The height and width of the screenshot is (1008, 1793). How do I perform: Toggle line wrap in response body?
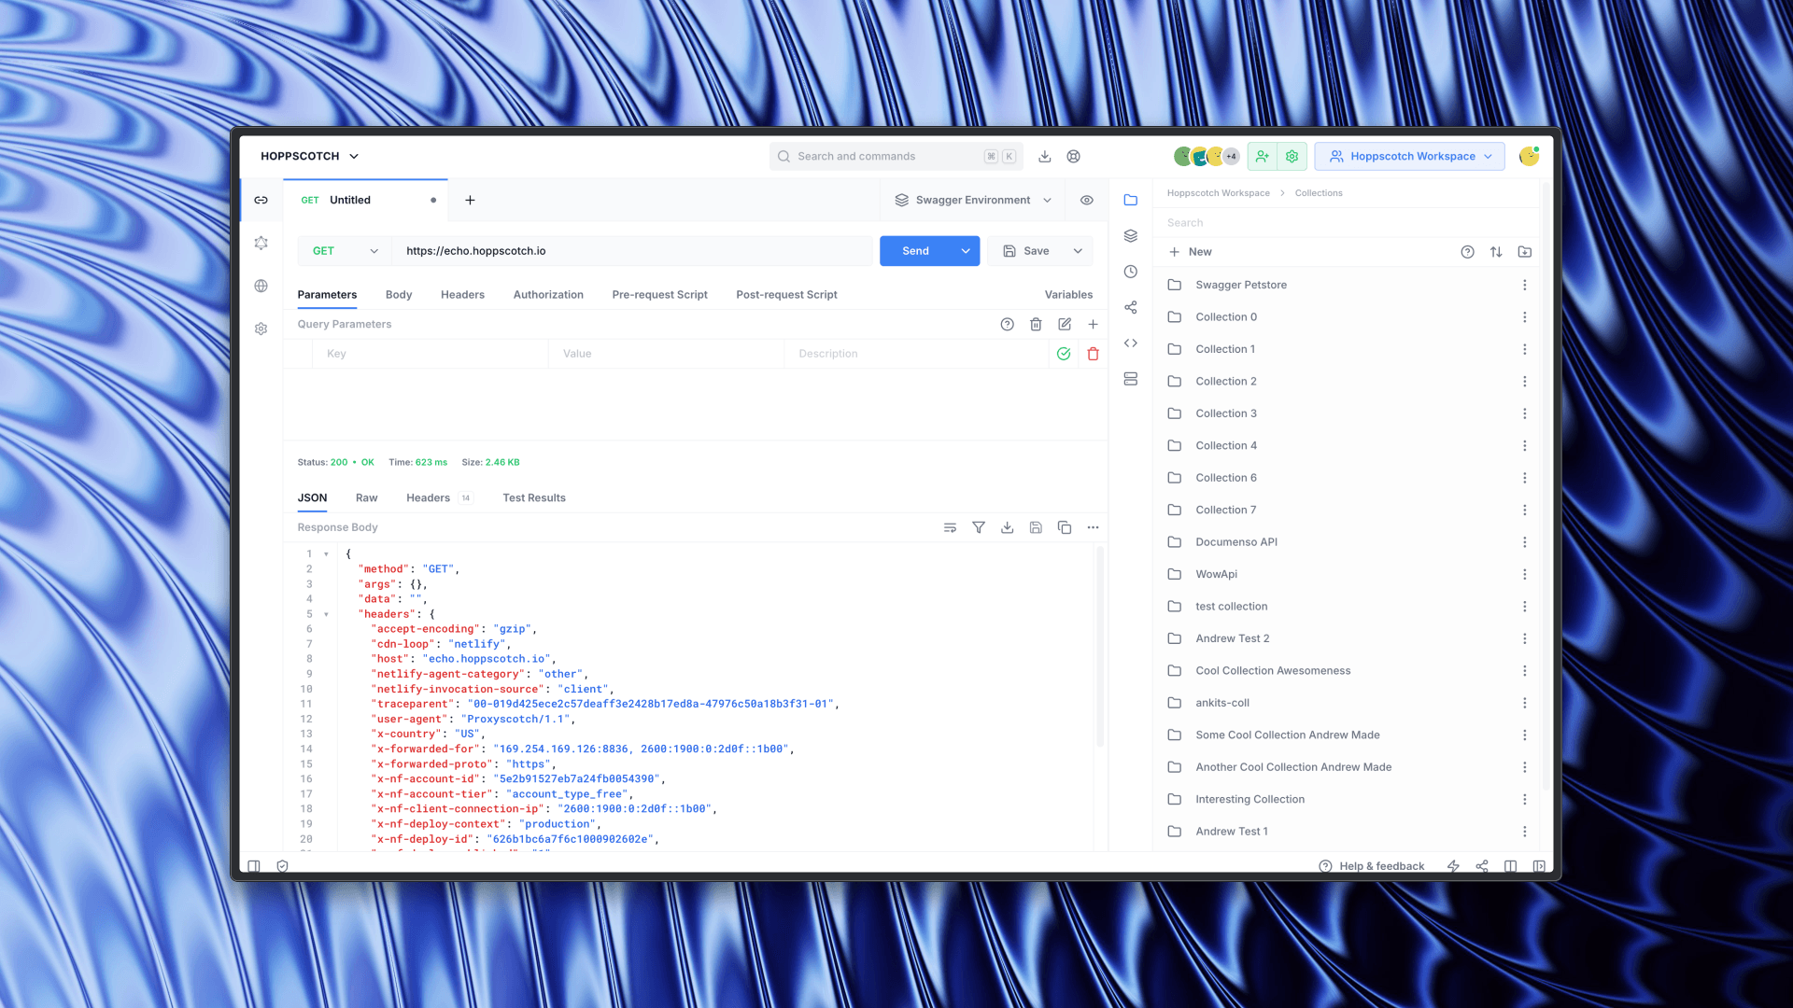(x=950, y=527)
